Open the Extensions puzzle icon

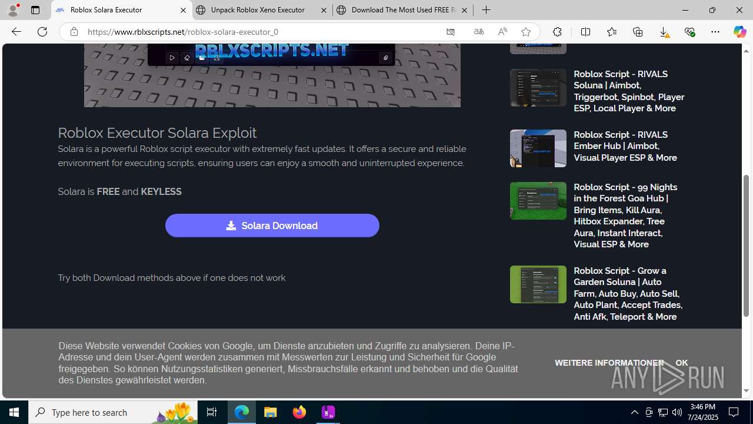pyautogui.click(x=557, y=32)
